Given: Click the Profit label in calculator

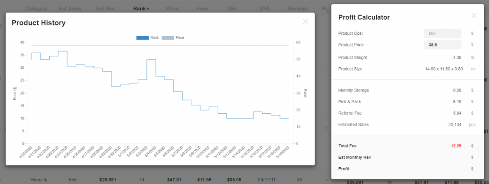Looking at the screenshot, I should (x=344, y=169).
